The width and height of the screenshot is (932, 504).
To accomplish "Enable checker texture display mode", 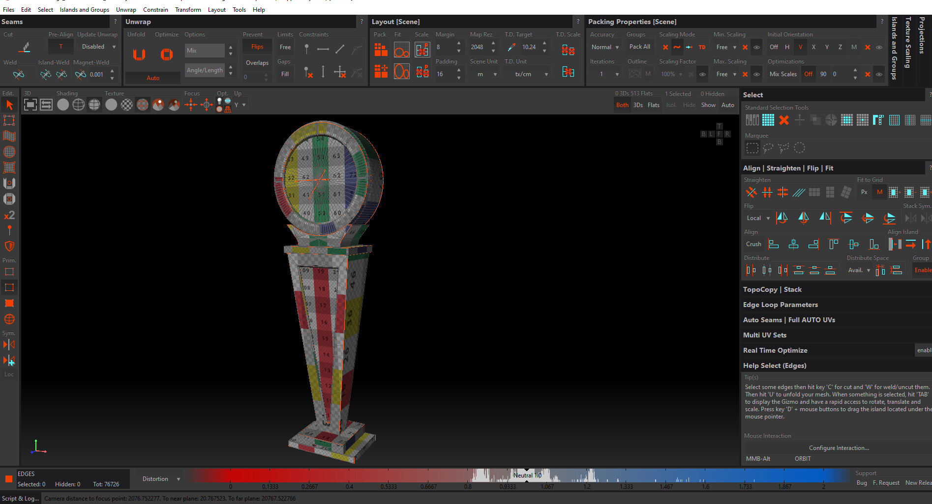I will tap(127, 105).
